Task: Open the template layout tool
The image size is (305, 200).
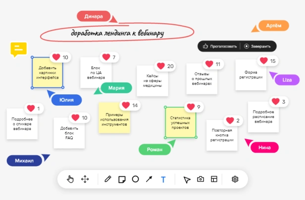Action: coord(214,179)
